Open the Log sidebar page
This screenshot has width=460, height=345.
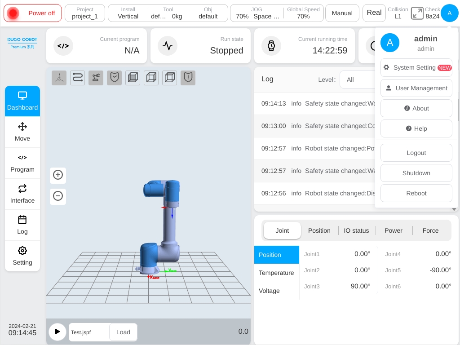pos(22,225)
